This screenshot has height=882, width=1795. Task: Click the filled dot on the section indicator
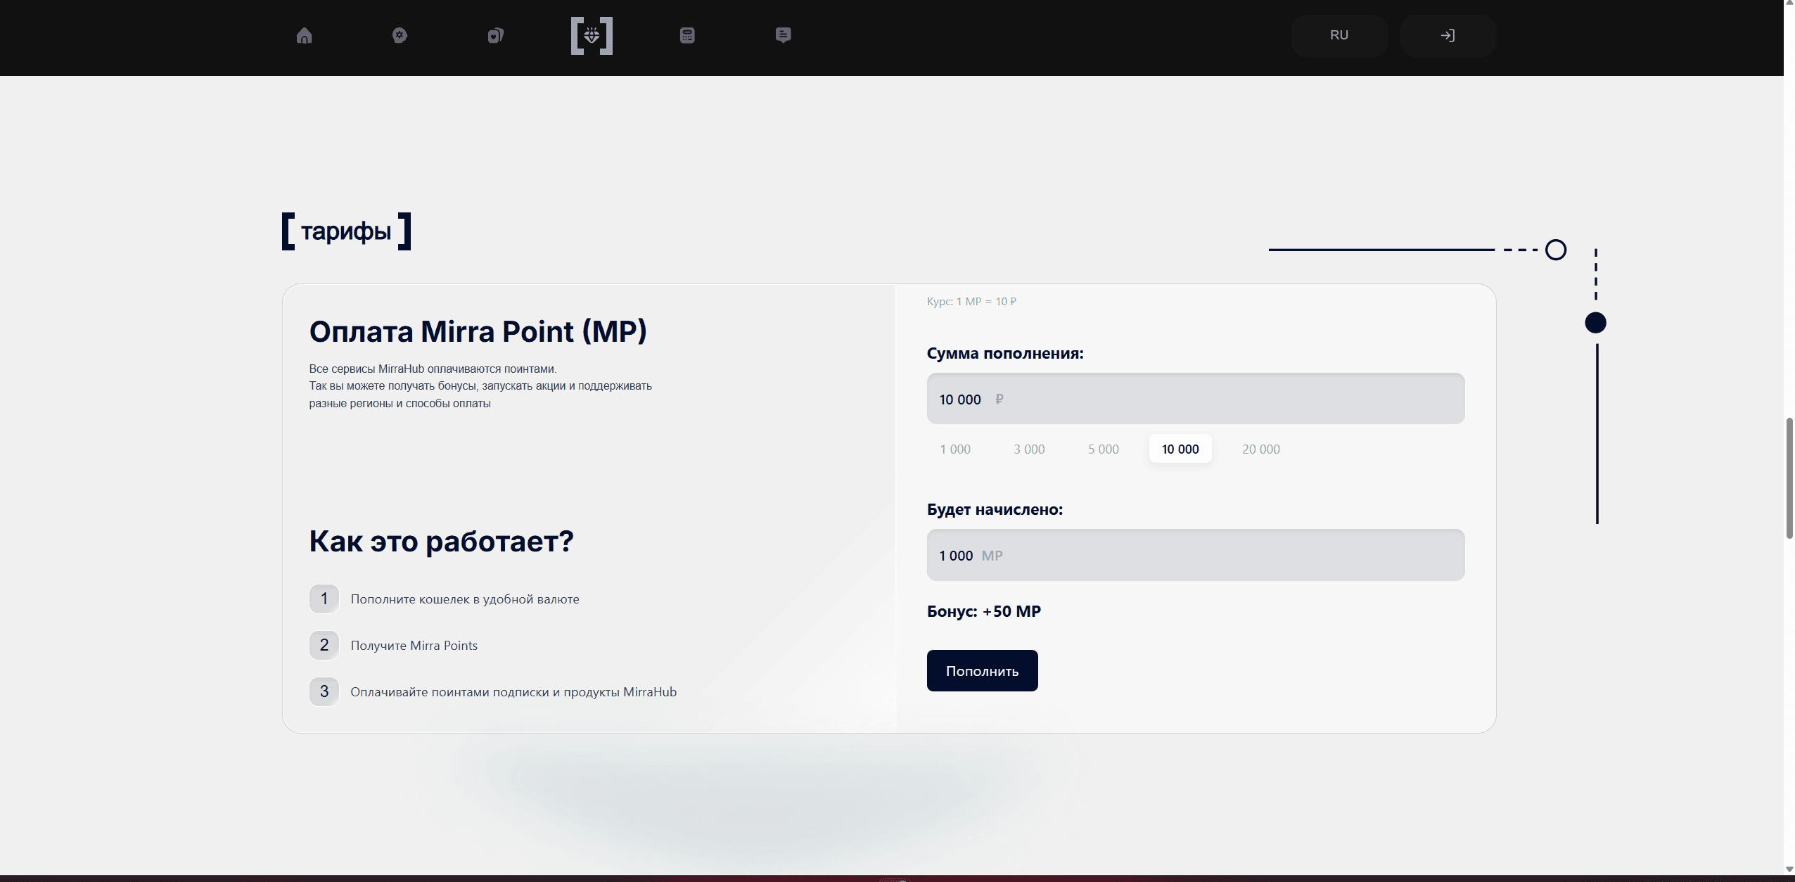[x=1595, y=323]
